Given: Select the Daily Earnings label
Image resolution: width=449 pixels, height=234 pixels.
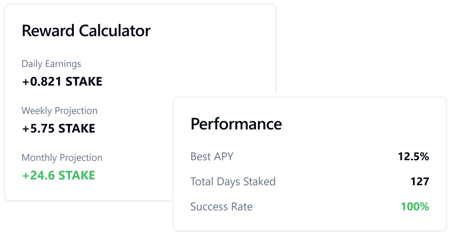Looking at the screenshot, I should (51, 64).
